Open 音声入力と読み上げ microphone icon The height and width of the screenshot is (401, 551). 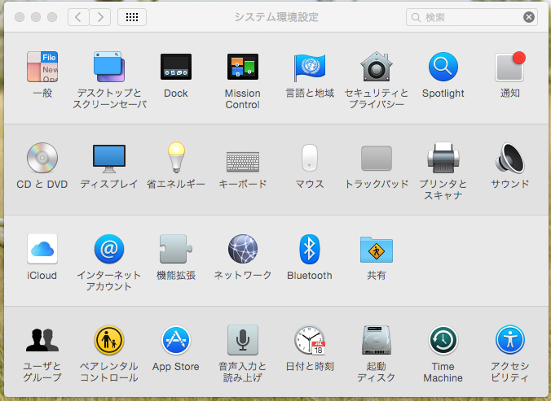pyautogui.click(x=242, y=340)
